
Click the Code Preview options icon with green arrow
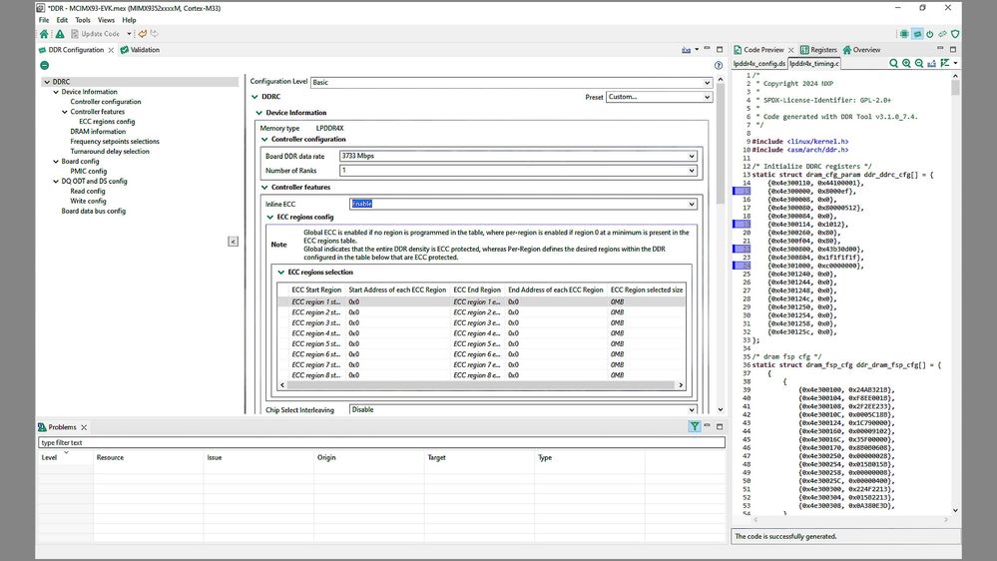point(945,63)
